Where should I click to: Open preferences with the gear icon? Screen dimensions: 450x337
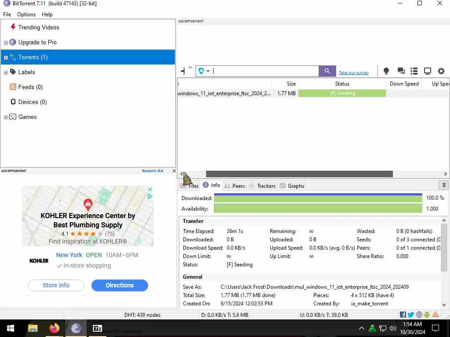point(441,71)
